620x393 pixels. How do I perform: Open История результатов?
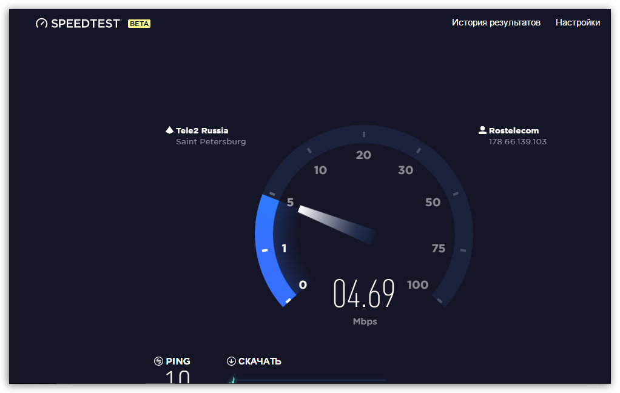click(x=496, y=22)
